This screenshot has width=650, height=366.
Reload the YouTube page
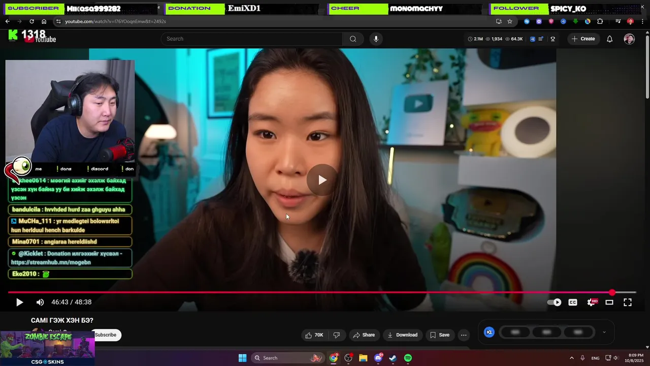[31, 21]
